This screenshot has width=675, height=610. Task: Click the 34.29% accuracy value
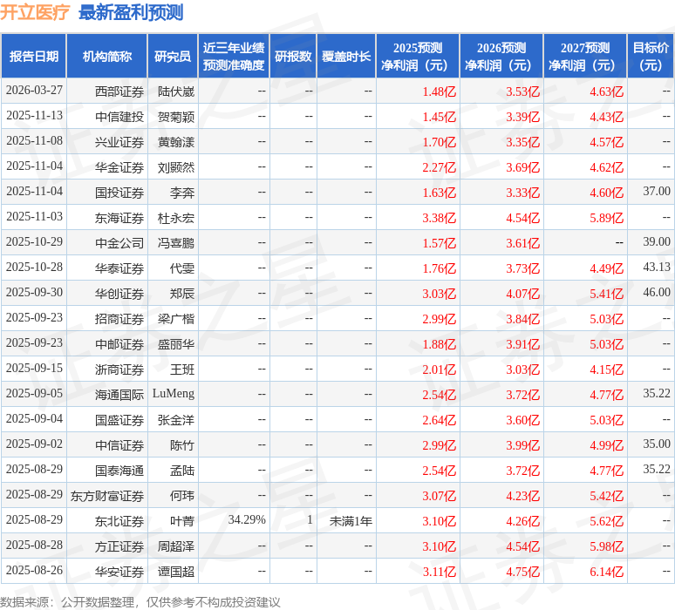coord(247,519)
